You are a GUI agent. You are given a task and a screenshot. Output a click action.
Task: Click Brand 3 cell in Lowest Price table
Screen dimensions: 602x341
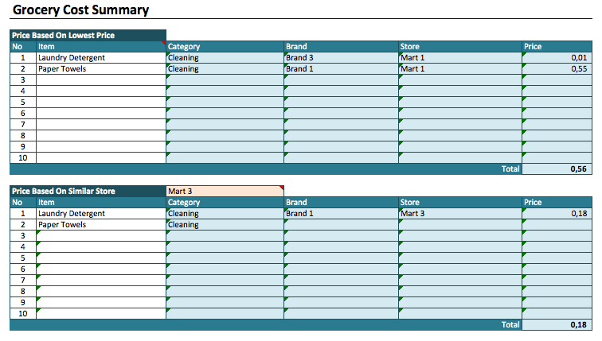342,58
